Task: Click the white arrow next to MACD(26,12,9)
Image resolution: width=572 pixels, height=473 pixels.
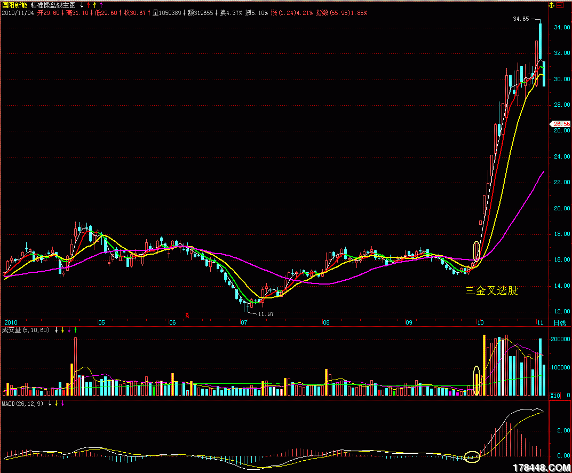Action: coord(50,404)
